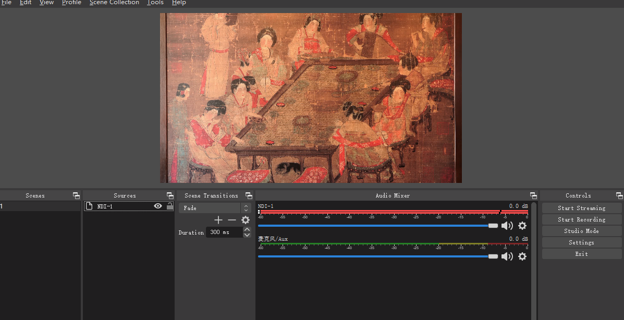This screenshot has height=320, width=624.
Task: Adjust the 麦克风/Aux volume slider
Action: 377,256
